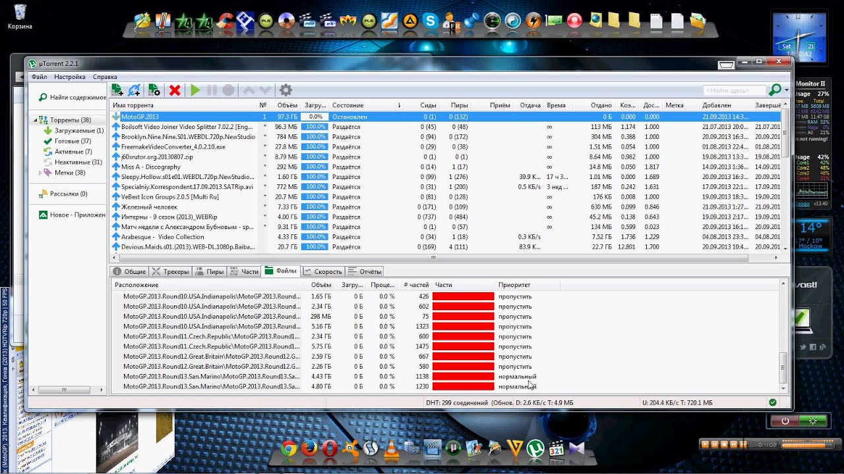This screenshot has width=844, height=474.
Task: Switch to the Части tab
Action: [x=243, y=271]
